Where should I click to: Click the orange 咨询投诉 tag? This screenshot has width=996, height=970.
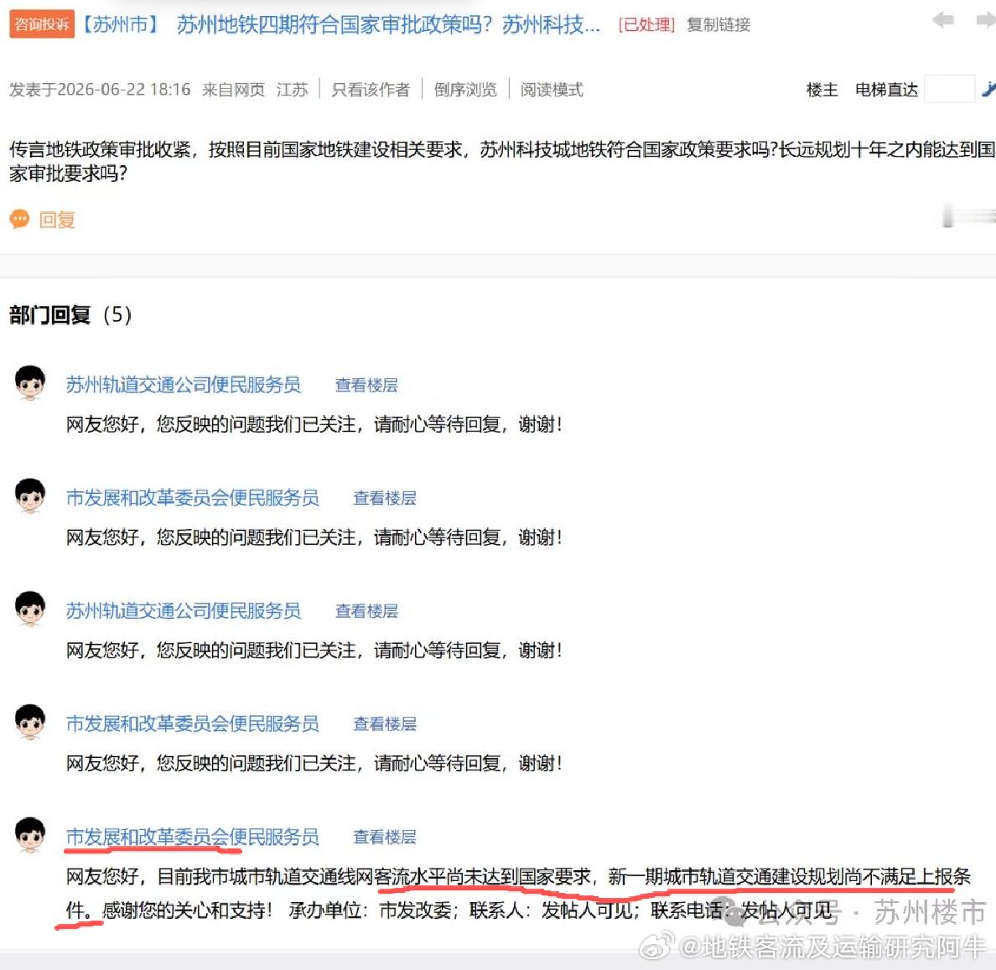42,24
